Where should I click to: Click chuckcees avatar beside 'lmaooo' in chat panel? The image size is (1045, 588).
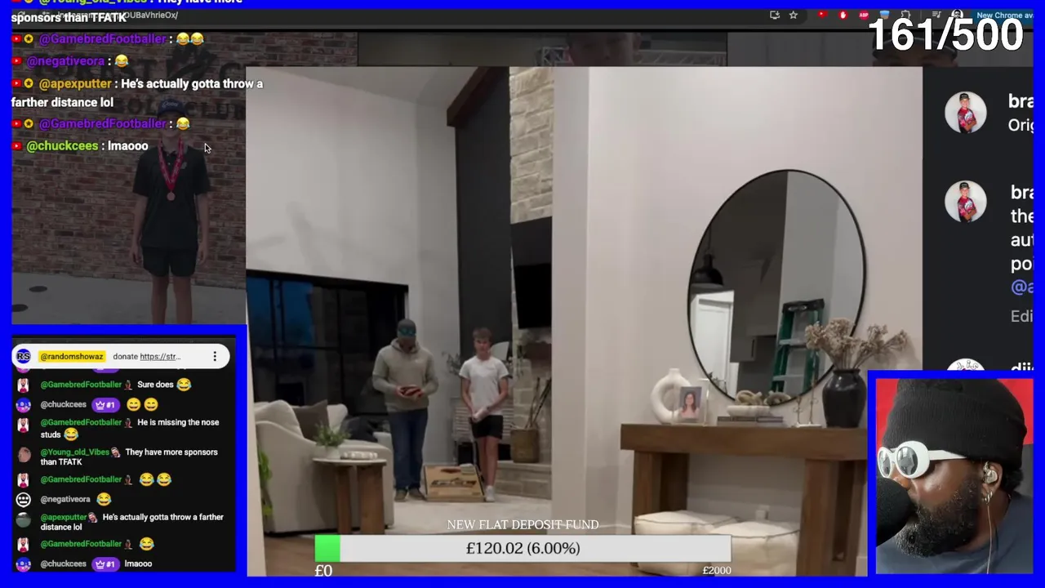point(23,563)
